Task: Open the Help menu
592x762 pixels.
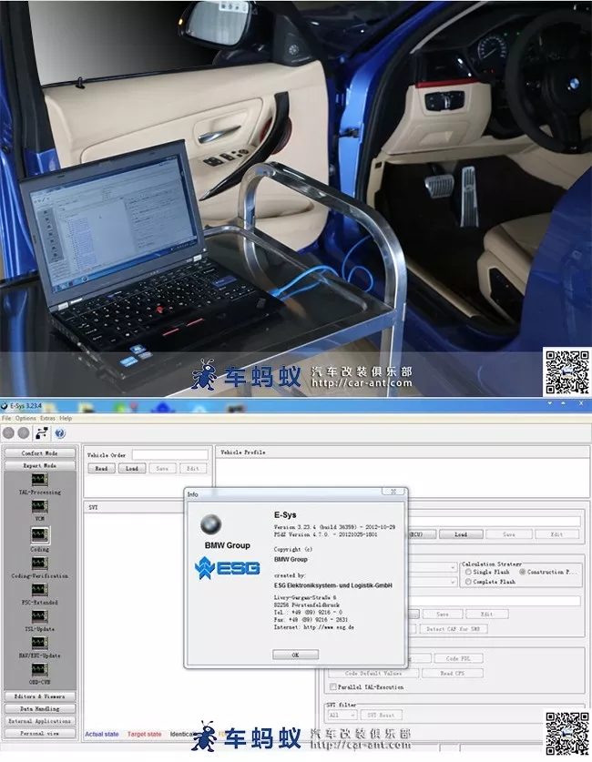Action: [x=66, y=418]
